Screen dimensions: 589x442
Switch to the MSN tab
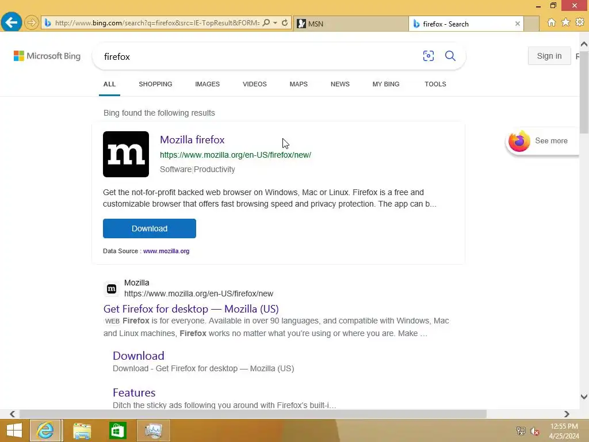[351, 24]
